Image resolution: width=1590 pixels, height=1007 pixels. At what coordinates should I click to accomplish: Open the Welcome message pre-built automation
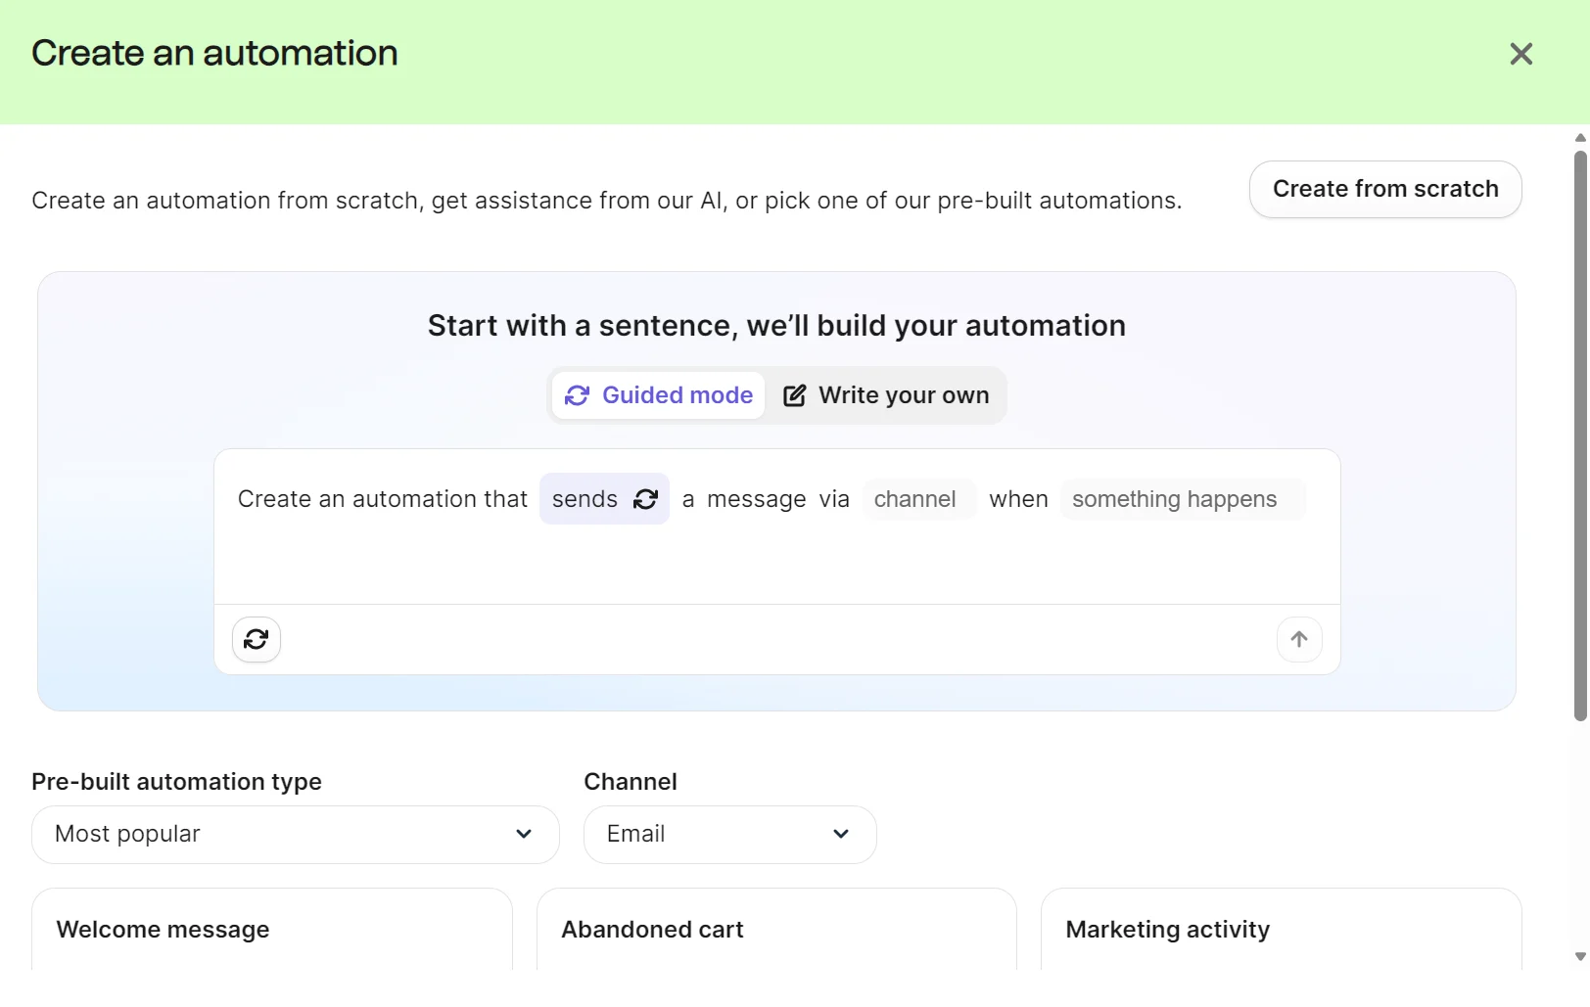point(272,930)
